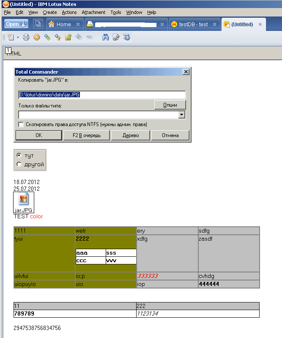Viewport: 282px width, 338px height.
Task: Click the green up-arrow folder toolbar icon
Action: point(68,37)
